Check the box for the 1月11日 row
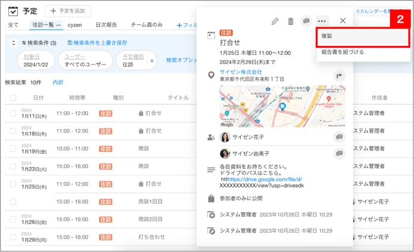Image resolution: width=414 pixels, height=252 pixels. point(13,113)
